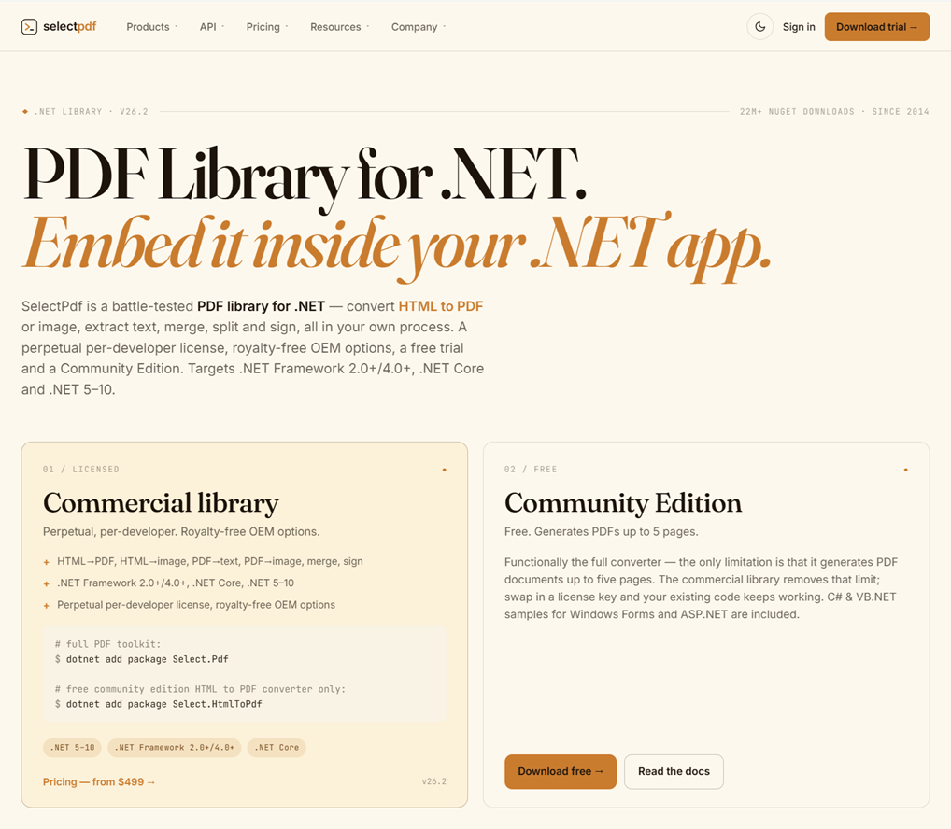Click Pricing — from $499 link
The height and width of the screenshot is (829, 951).
[x=99, y=781]
